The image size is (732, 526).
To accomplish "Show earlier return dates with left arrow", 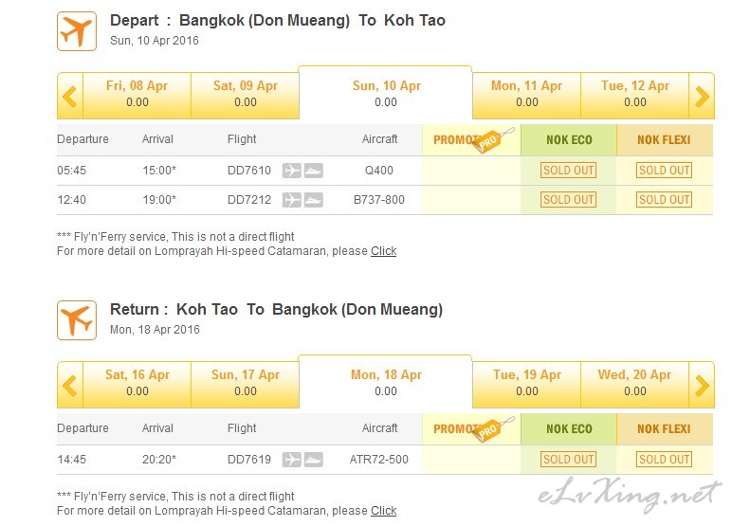I will (x=70, y=385).
